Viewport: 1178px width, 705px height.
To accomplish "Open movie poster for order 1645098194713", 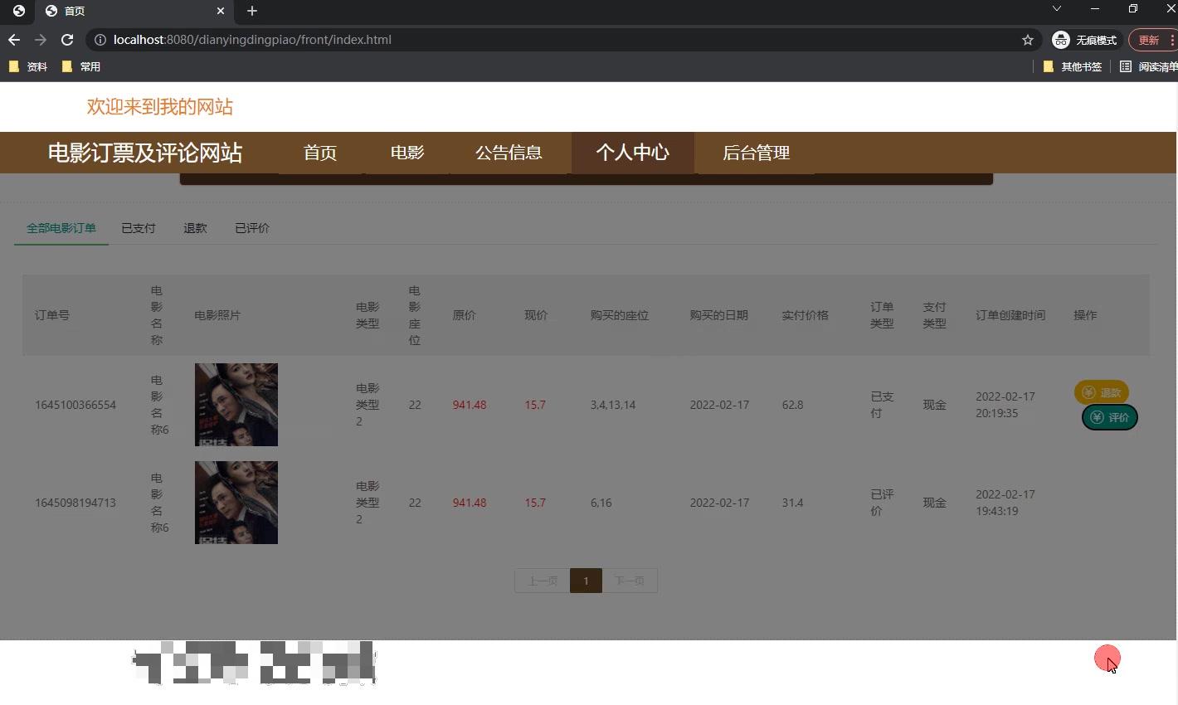I will point(236,503).
